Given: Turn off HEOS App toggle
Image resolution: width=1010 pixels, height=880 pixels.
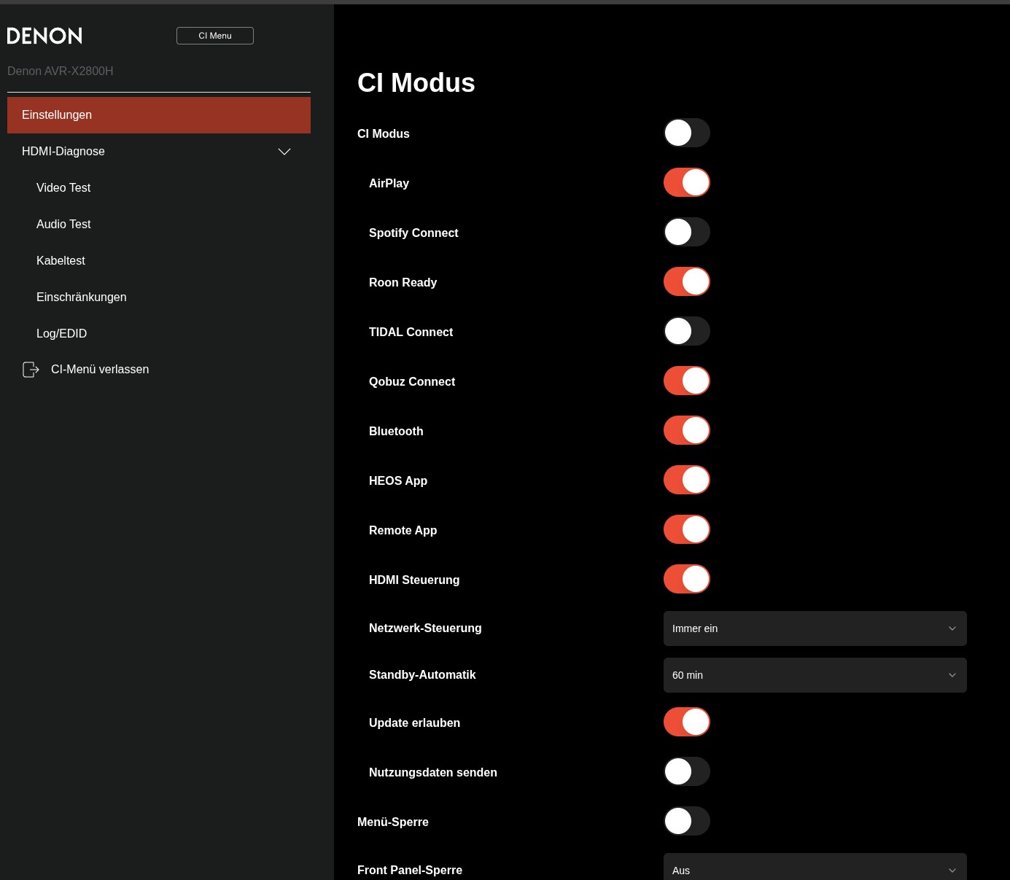Looking at the screenshot, I should [687, 480].
